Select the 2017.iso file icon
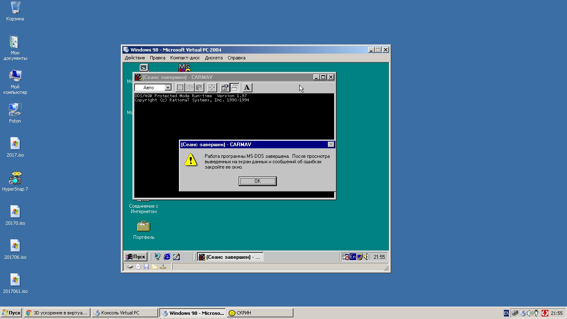The width and height of the screenshot is (567, 319). point(15,147)
